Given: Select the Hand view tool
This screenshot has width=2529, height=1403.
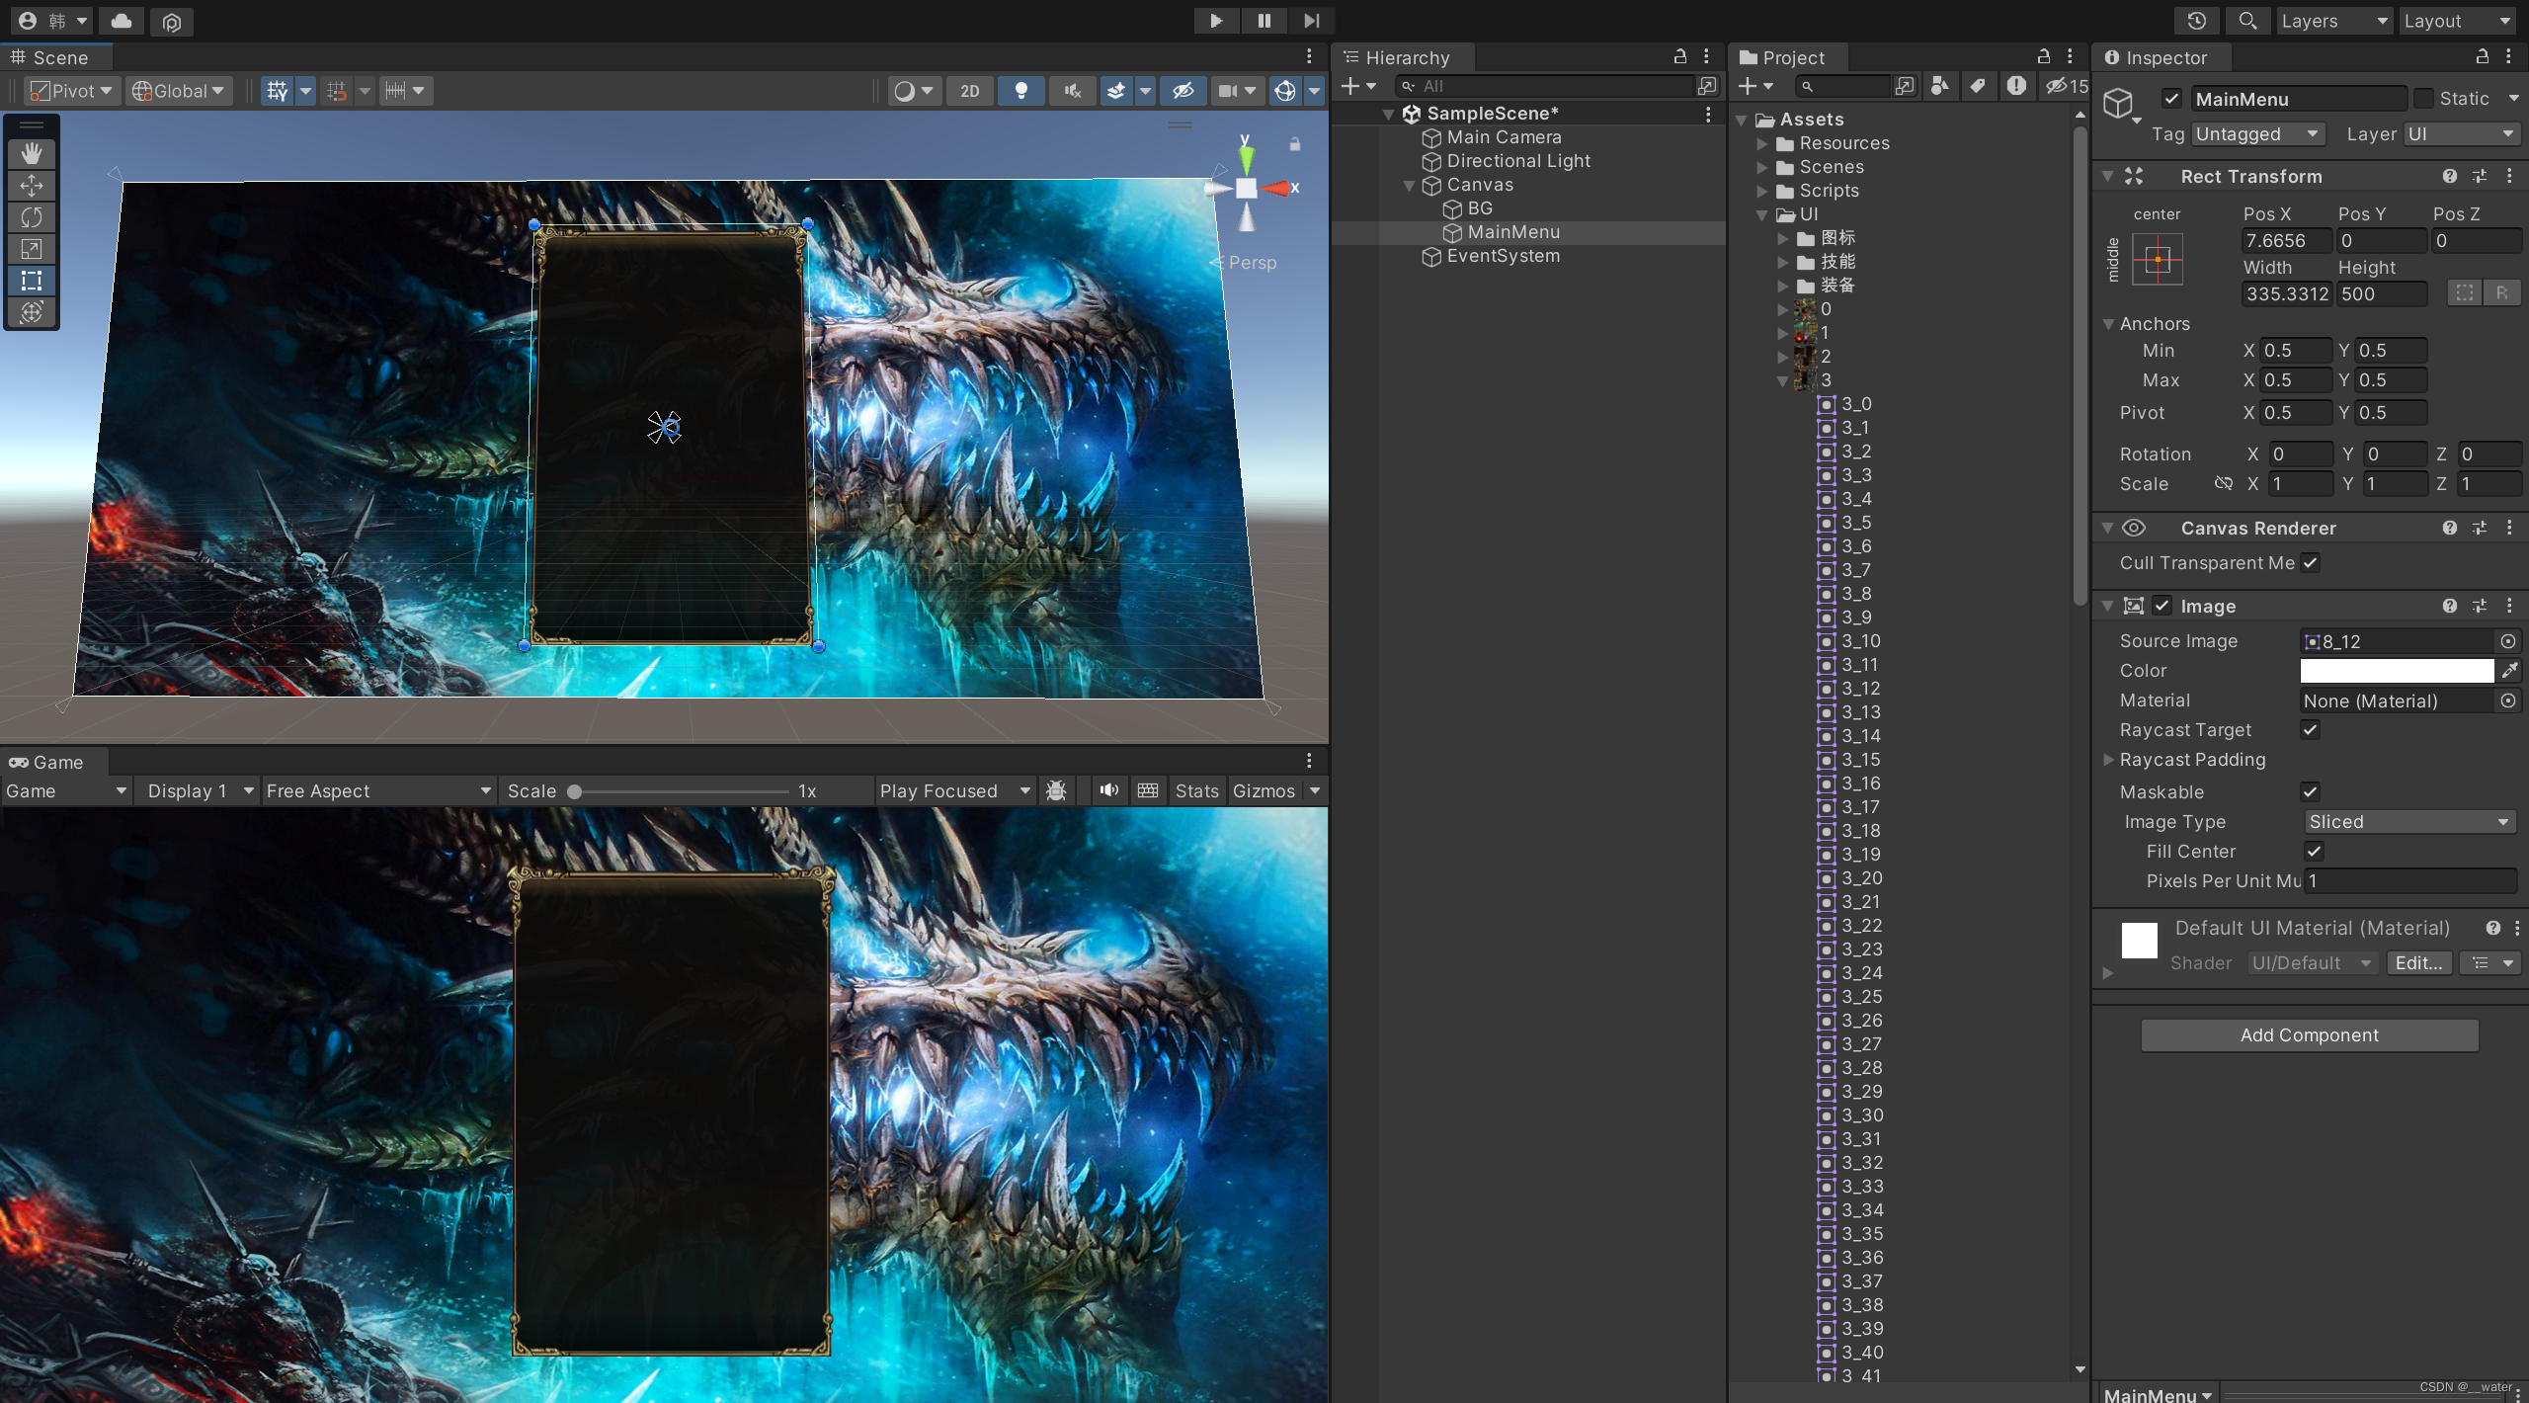Looking at the screenshot, I should point(32,153).
